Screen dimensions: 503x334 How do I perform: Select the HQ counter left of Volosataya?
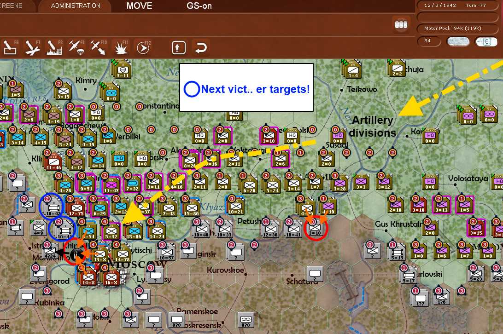(x=430, y=182)
